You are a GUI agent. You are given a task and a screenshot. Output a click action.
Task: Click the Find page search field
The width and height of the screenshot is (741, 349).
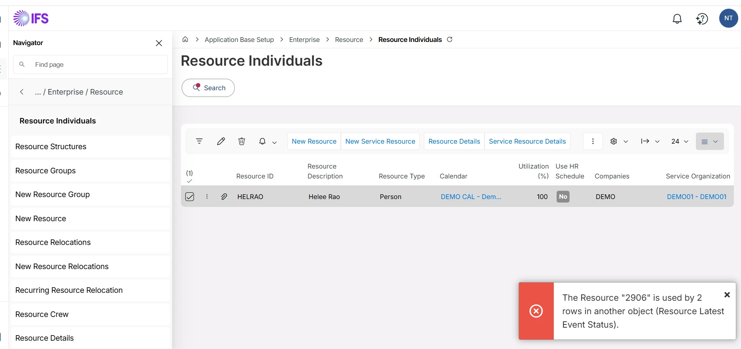coord(90,64)
